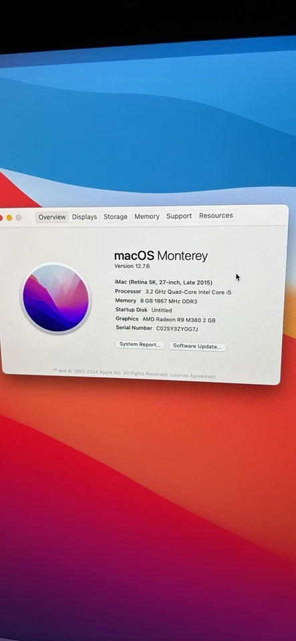The image size is (296, 641).
Task: Click the Startup Disk label
Action: point(131,310)
